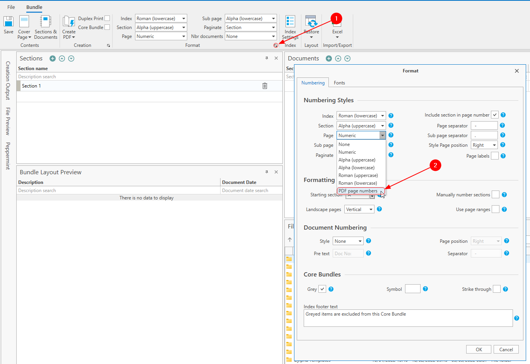Add a new section with plus icon
The width and height of the screenshot is (530, 364).
pyautogui.click(x=53, y=58)
